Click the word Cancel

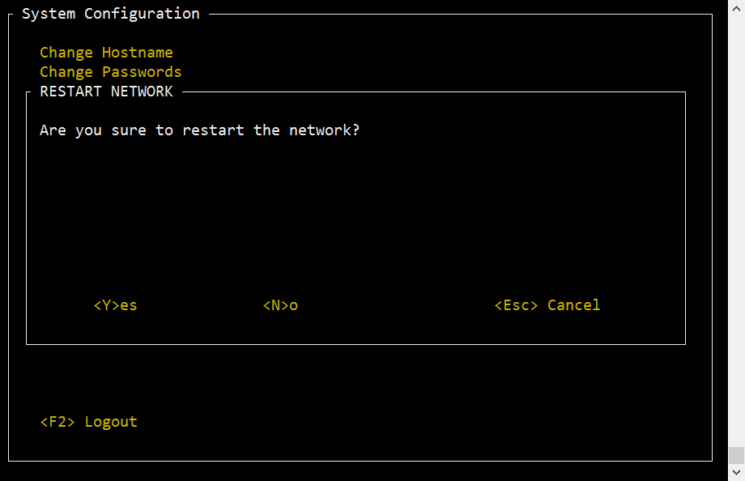[574, 305]
